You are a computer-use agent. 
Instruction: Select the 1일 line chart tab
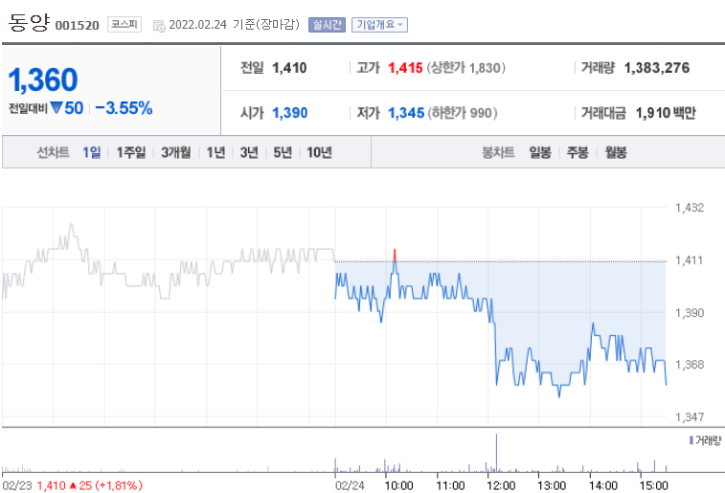click(x=92, y=152)
